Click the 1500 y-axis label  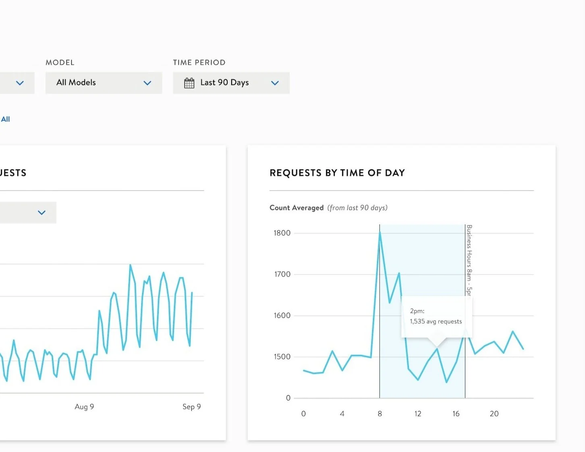[x=282, y=357]
